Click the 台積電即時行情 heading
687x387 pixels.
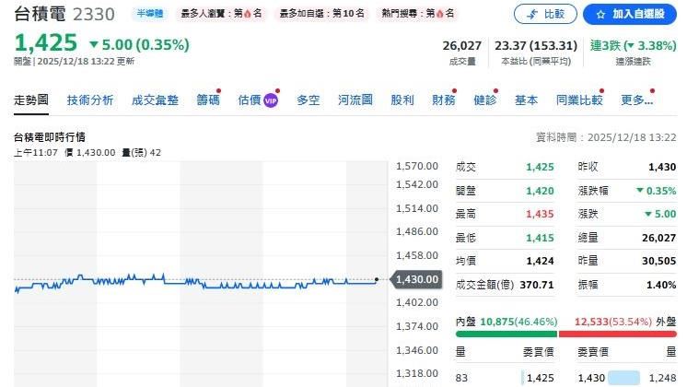[50, 137]
